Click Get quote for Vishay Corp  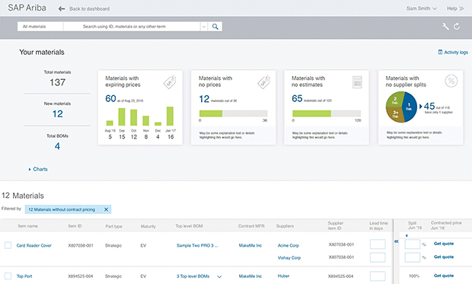tap(444, 257)
